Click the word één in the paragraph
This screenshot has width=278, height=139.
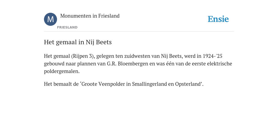170,64
